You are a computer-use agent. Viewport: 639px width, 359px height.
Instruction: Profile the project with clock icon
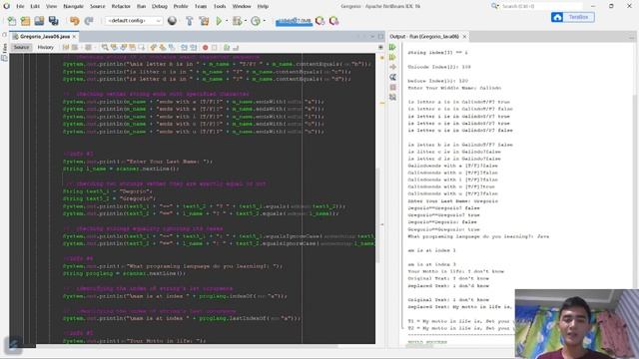(x=256, y=21)
